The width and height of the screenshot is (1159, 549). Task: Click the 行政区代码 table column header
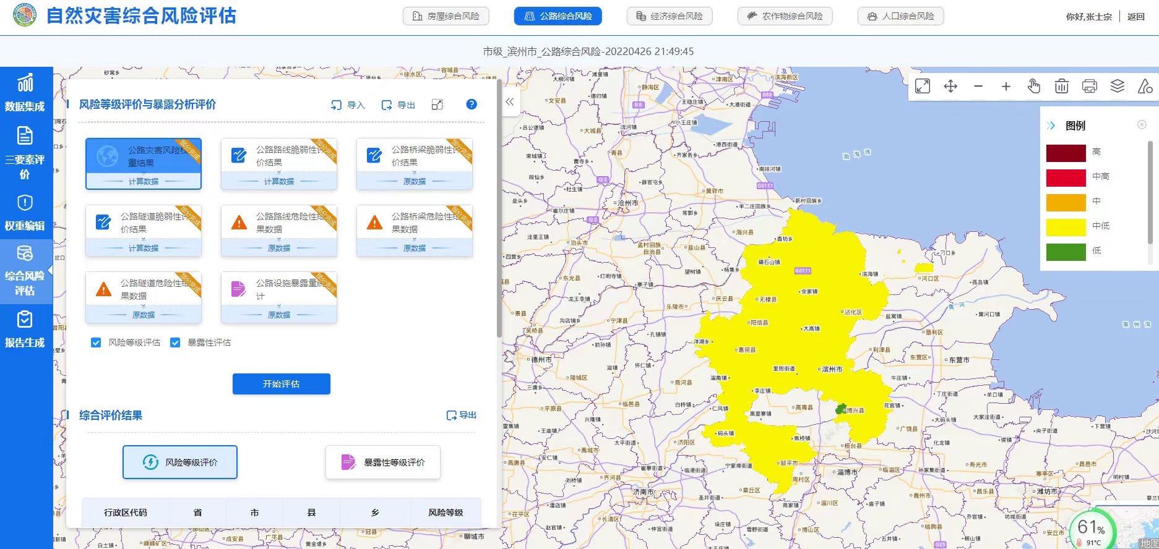pyautogui.click(x=126, y=513)
